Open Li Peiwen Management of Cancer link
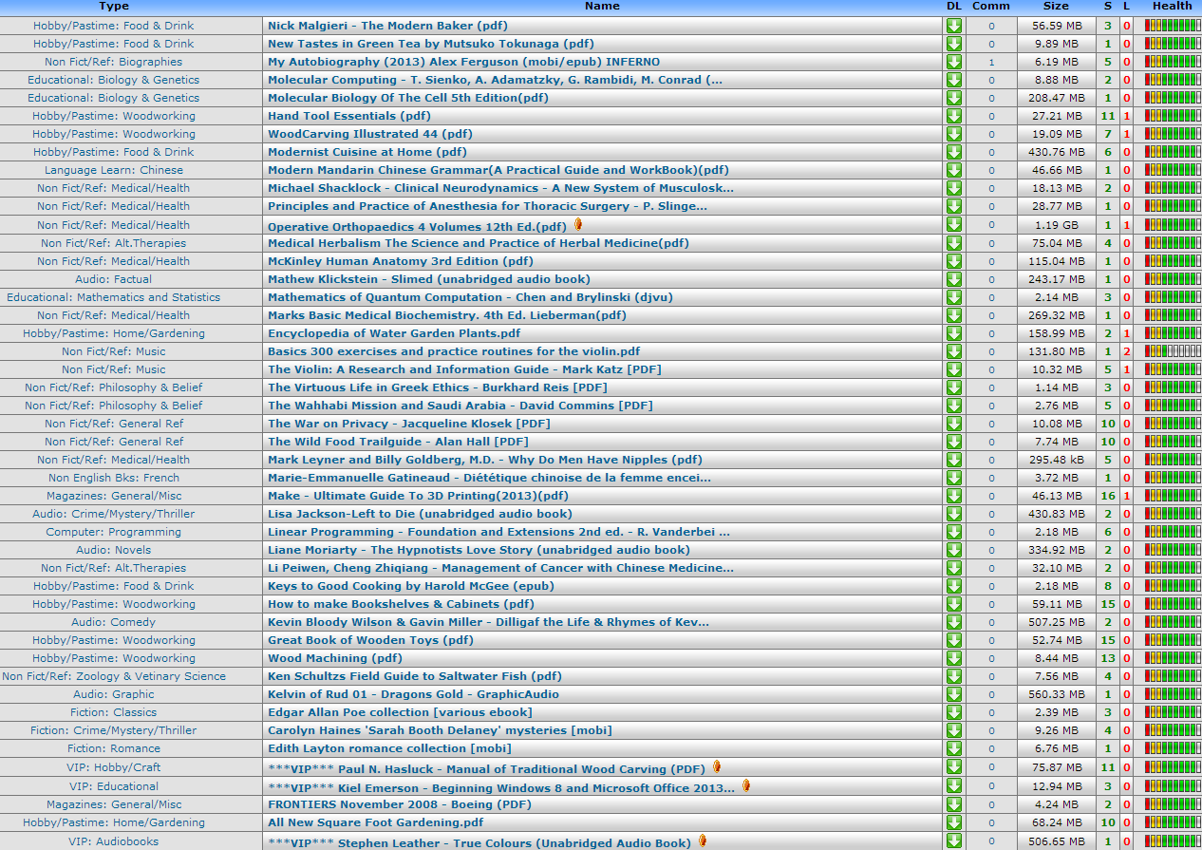Viewport: 1202px width, 850px height. (500, 568)
